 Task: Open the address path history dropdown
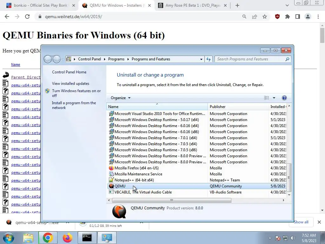(x=201, y=59)
